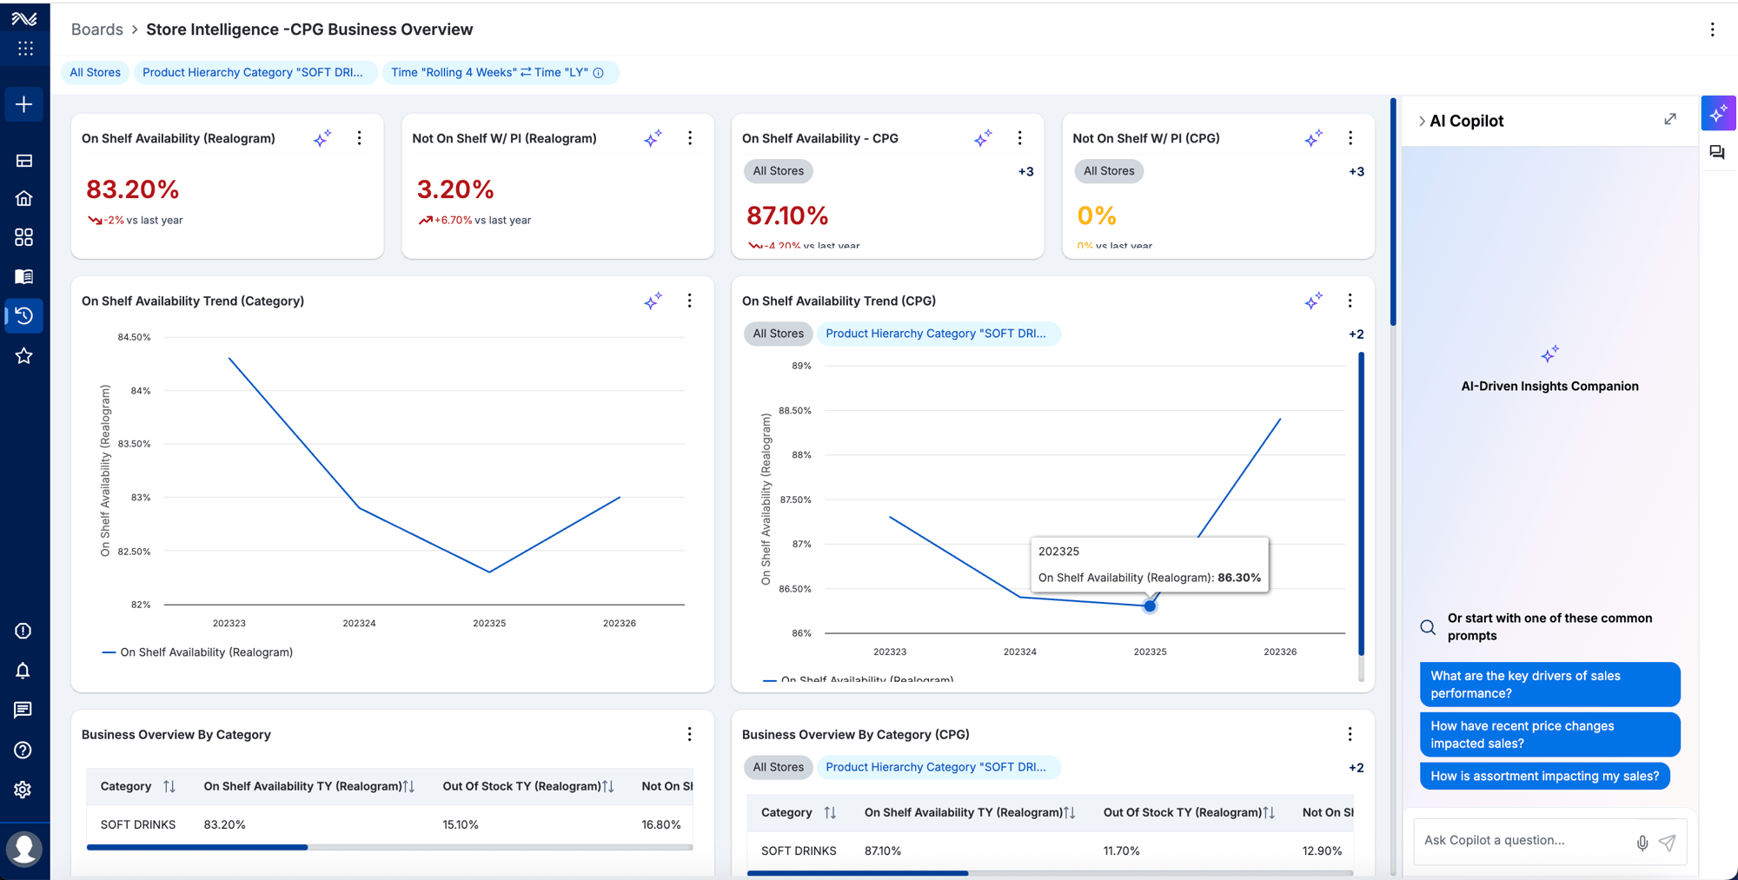Click the Time Rolling 4 Weeks filter chip
1738x880 pixels.
[x=500, y=73]
